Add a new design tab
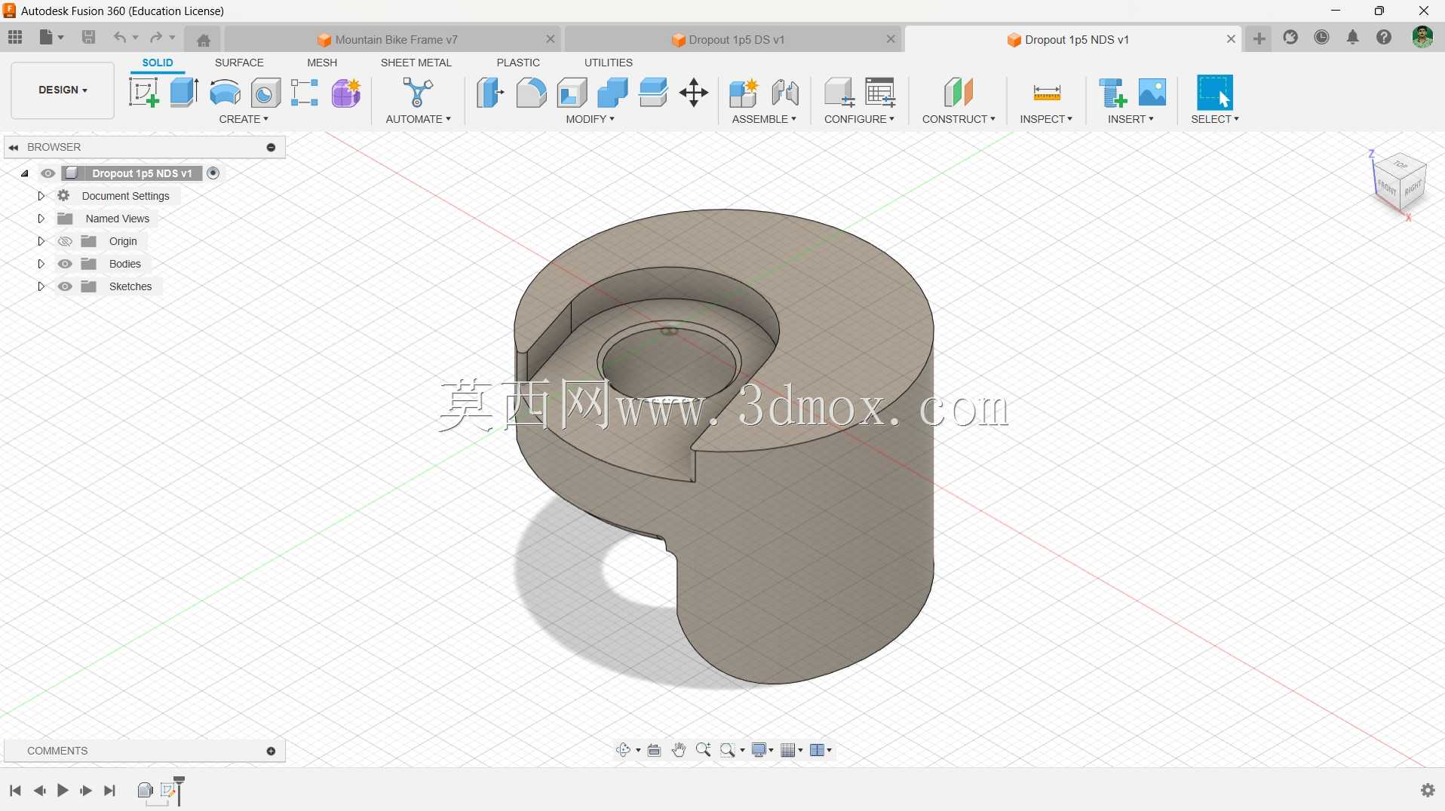Viewport: 1445px width, 811px height. [x=1259, y=38]
